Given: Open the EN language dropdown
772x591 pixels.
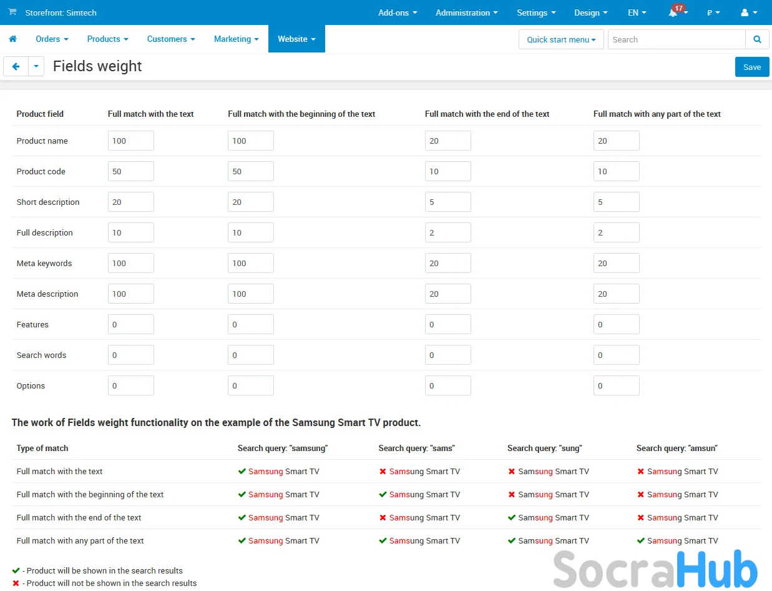Looking at the screenshot, I should 637,12.
